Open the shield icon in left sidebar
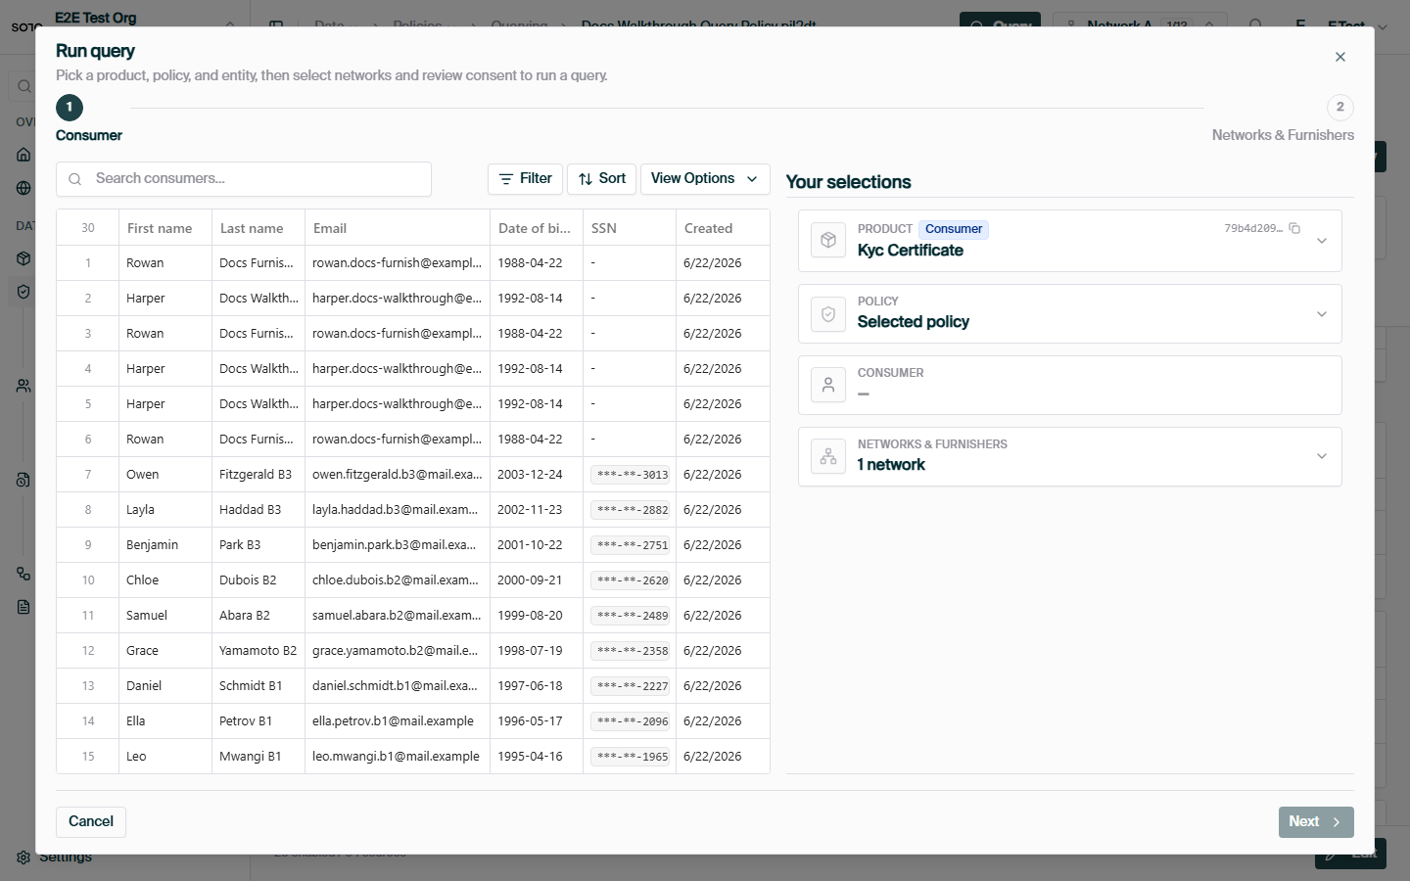Image resolution: width=1410 pixels, height=881 pixels. 23,292
